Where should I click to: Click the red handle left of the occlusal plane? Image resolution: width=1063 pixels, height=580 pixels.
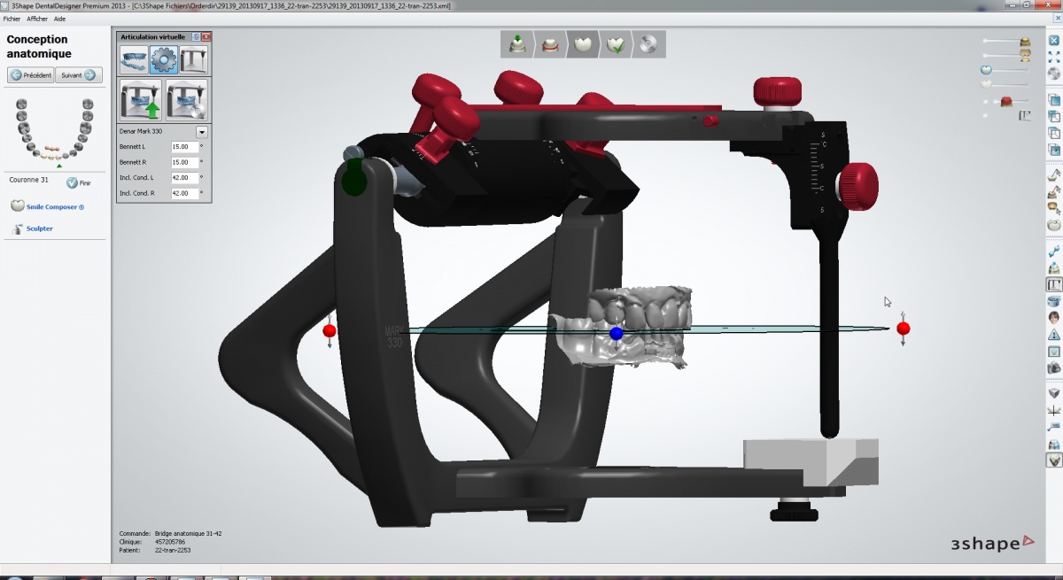click(330, 330)
